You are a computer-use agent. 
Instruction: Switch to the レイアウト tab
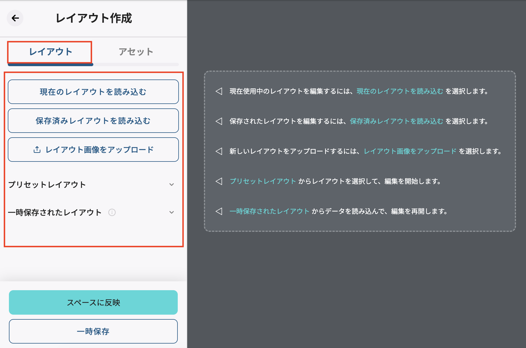tap(50, 52)
